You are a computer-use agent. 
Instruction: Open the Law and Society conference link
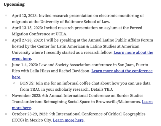pyautogui.click(x=122, y=71)
